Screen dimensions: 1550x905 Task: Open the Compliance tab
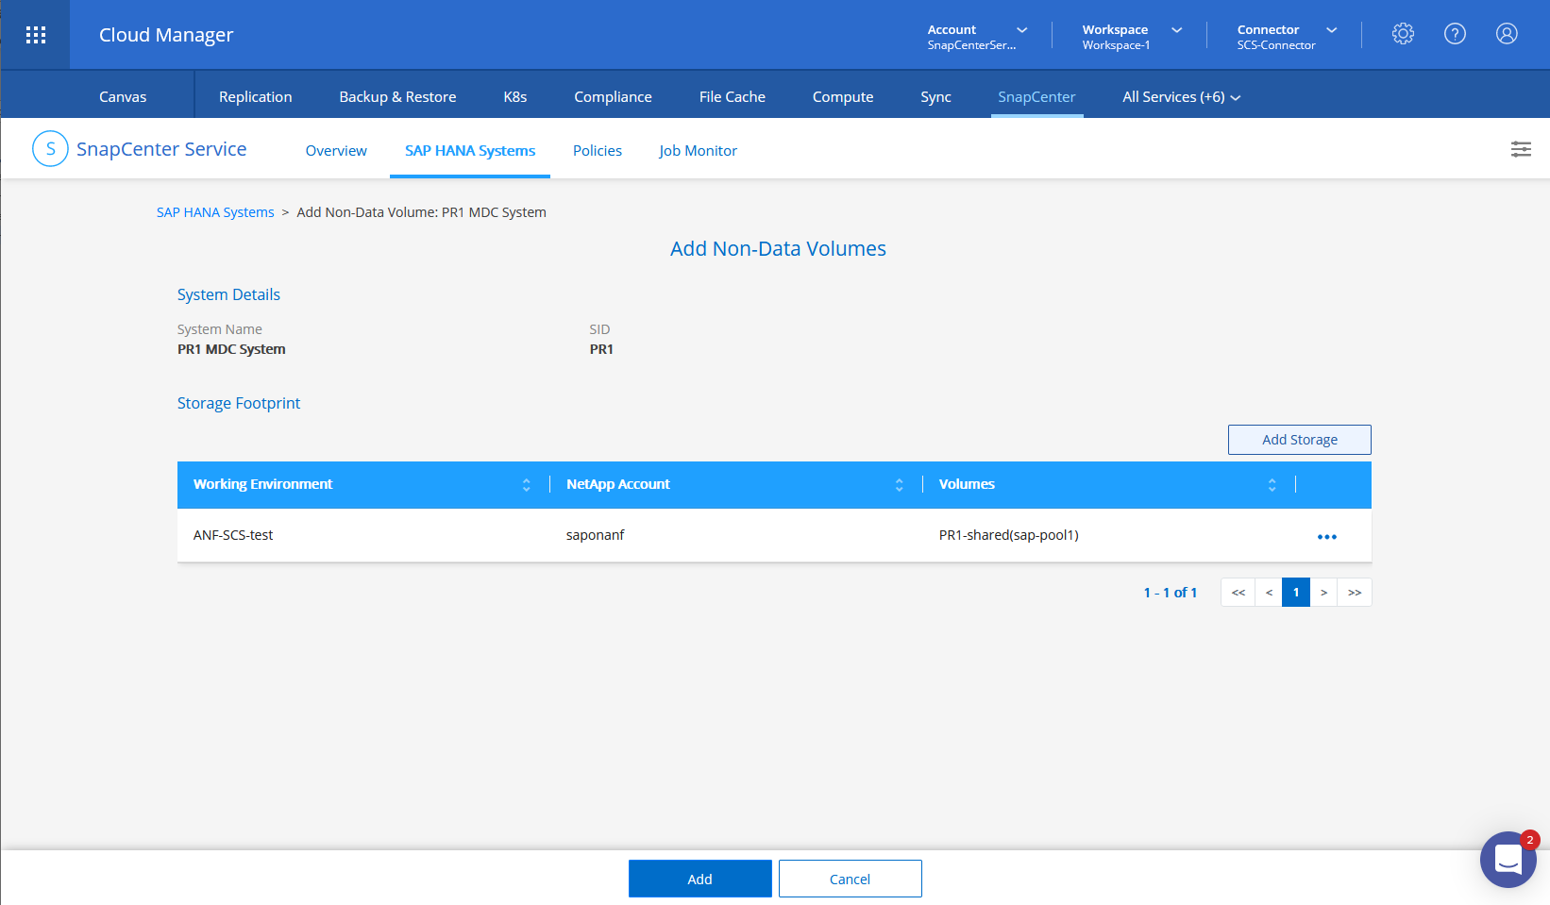614,97
